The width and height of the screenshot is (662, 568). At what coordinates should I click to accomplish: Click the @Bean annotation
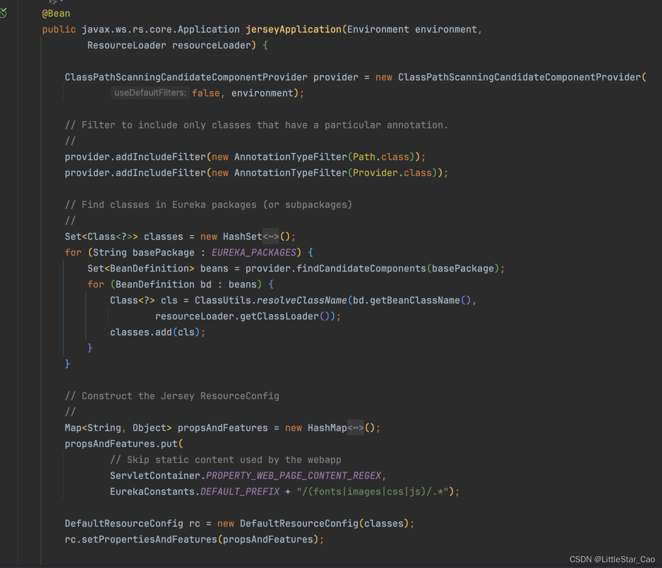click(56, 14)
